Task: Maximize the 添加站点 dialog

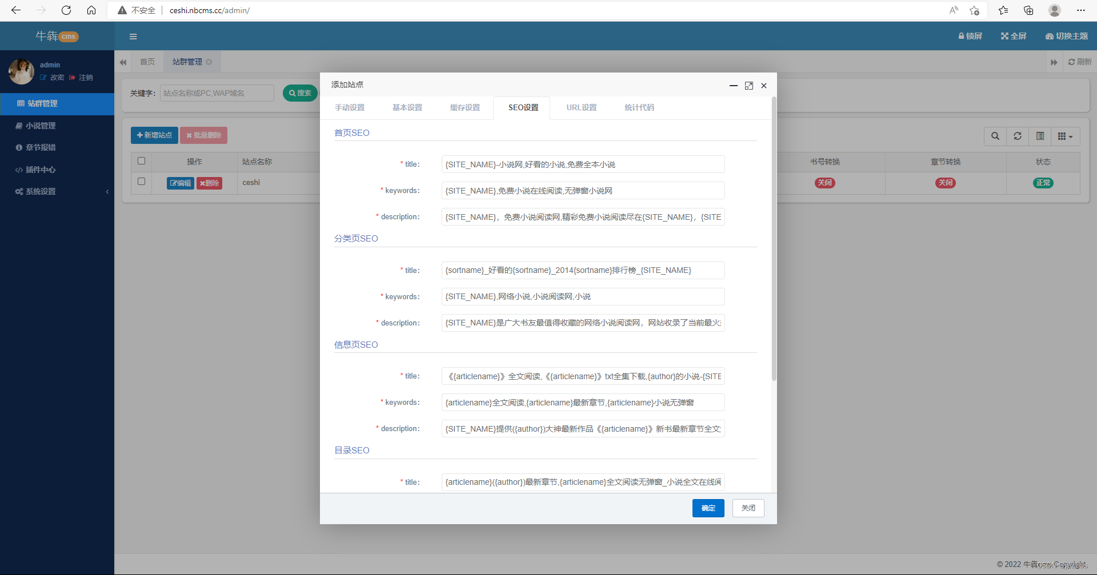Action: [x=748, y=86]
